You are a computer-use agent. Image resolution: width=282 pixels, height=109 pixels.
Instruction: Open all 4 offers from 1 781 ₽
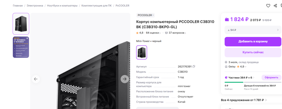tap(244, 100)
